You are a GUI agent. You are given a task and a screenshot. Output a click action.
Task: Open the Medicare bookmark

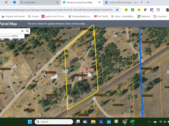(144, 16)
